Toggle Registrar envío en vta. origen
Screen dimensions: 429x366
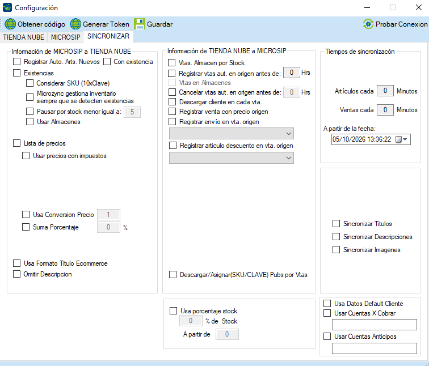172,122
